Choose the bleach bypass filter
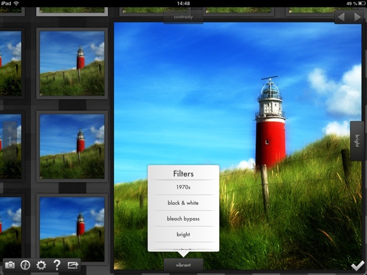The image size is (367, 275). [183, 219]
